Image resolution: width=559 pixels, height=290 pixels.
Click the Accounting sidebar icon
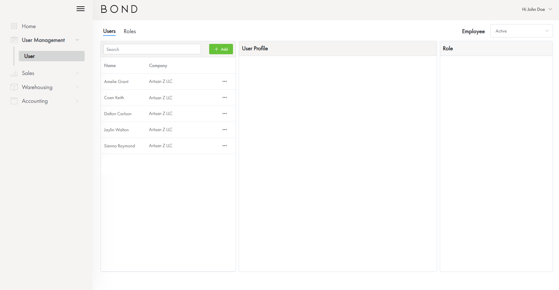pos(14,101)
